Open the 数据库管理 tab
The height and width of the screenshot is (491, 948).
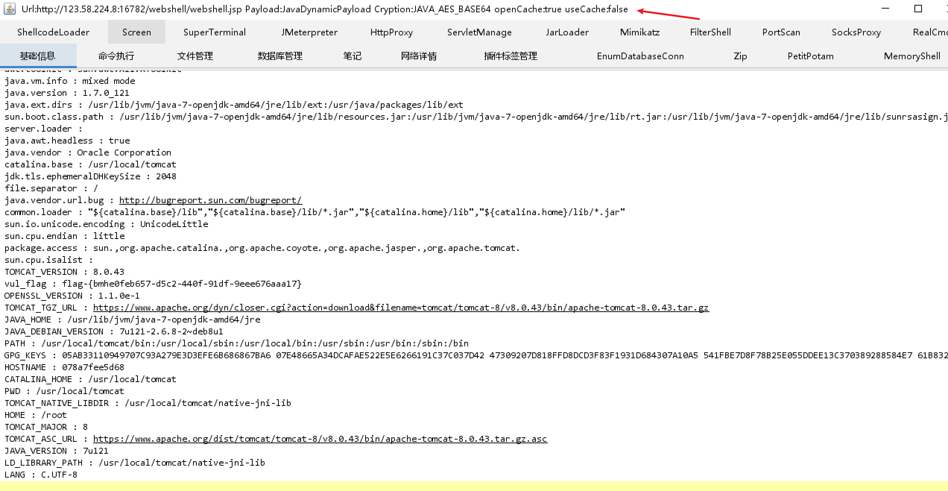(x=280, y=56)
